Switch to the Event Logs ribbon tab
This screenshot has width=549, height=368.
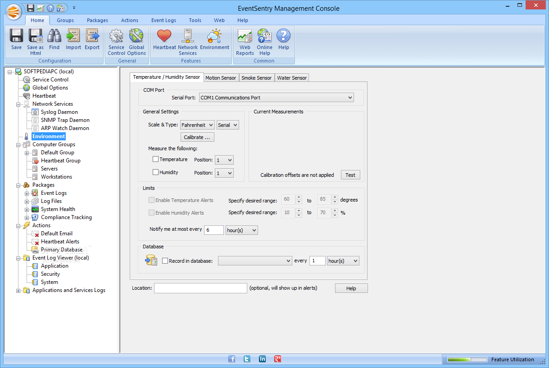tap(163, 20)
